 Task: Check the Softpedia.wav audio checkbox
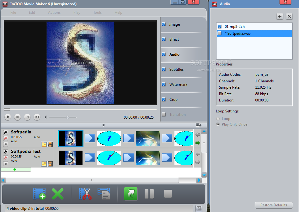point(220,34)
